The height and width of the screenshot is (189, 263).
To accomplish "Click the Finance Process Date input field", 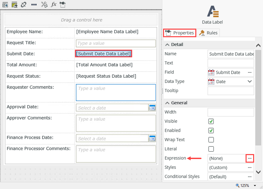I will 112,138.
